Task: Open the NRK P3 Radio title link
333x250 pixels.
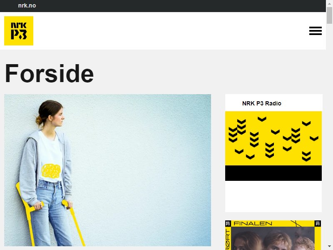Action: pyautogui.click(x=262, y=103)
